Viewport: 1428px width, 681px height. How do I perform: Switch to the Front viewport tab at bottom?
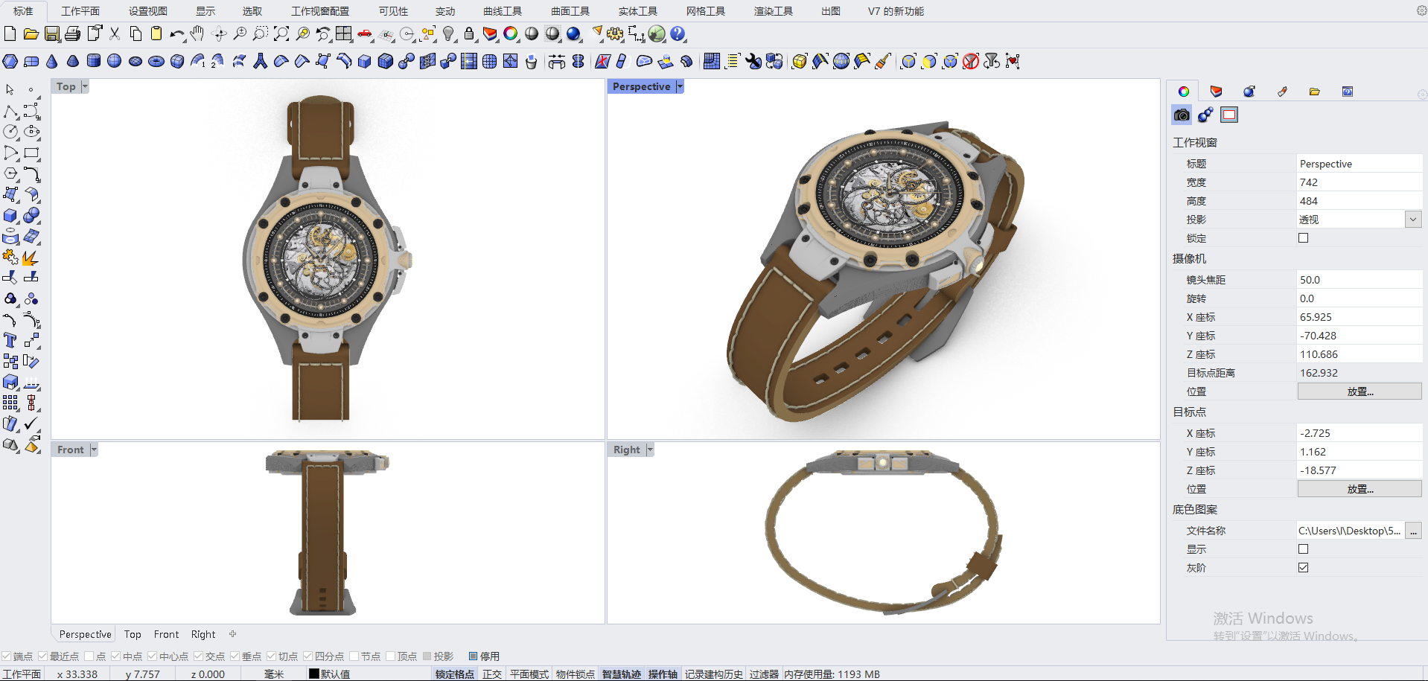[x=166, y=634]
